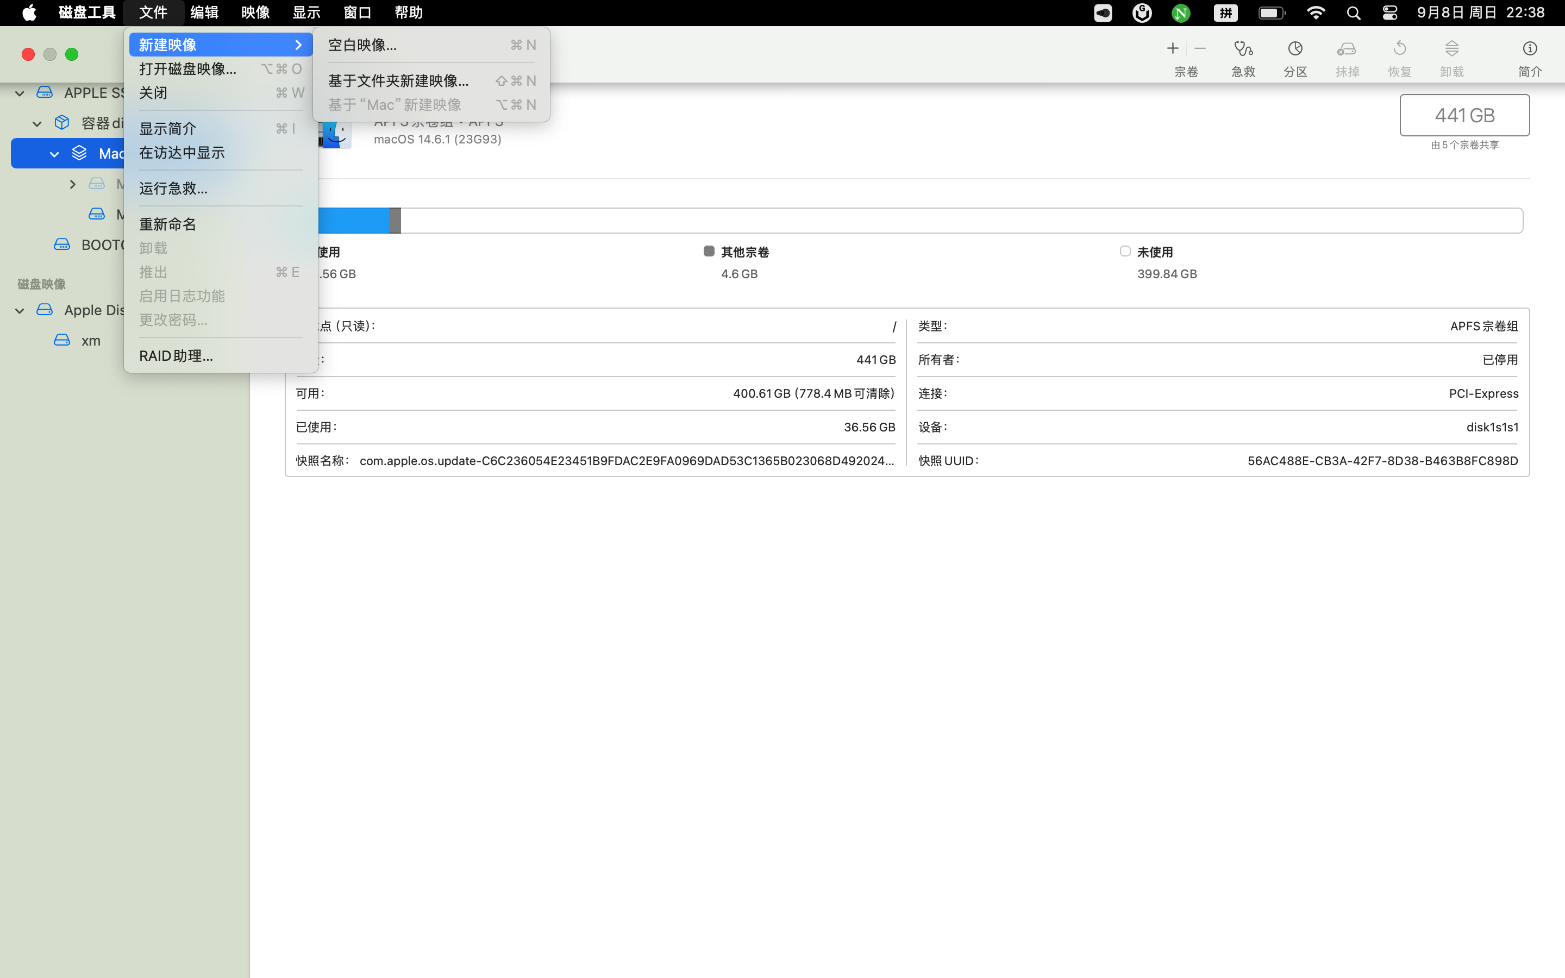Open the Disk Utility (磁盘工具) app menu
This screenshot has height=978, width=1565.
pyautogui.click(x=86, y=12)
